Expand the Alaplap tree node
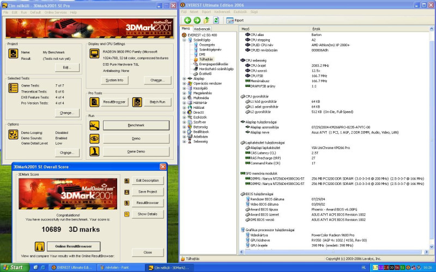The image size is (436, 272). click(x=184, y=78)
